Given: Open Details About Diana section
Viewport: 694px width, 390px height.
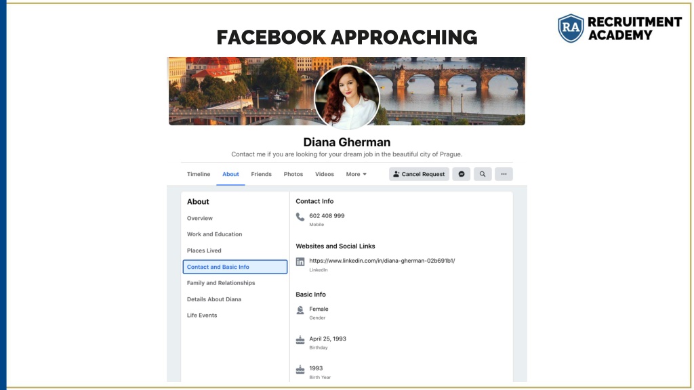Looking at the screenshot, I should (x=213, y=299).
